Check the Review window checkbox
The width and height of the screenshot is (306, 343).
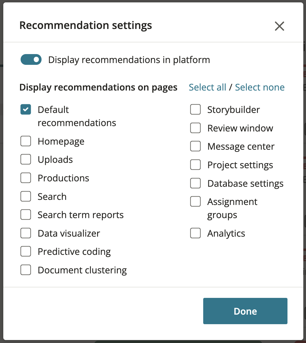point(195,128)
